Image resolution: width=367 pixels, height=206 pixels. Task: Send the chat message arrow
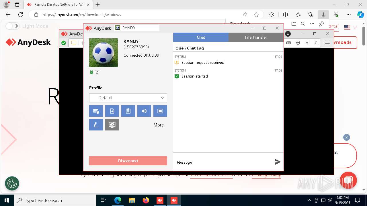click(278, 162)
